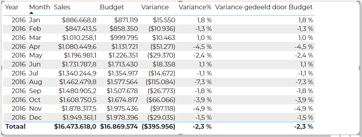Click the Sales column header
Screen dimensions: 362x137
click(x=62, y=7)
